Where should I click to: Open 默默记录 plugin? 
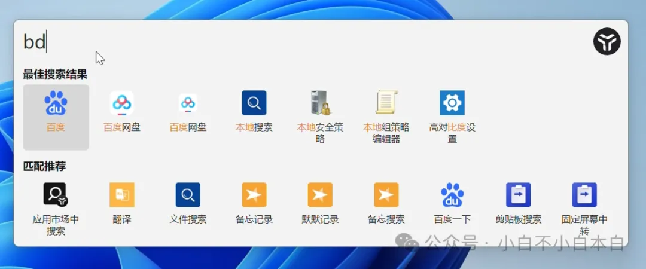click(319, 204)
